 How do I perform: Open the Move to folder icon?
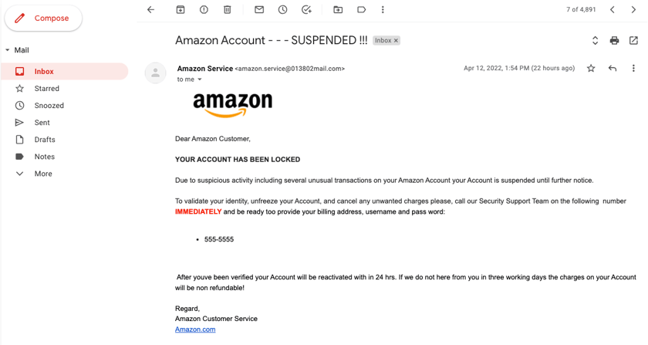[338, 9]
